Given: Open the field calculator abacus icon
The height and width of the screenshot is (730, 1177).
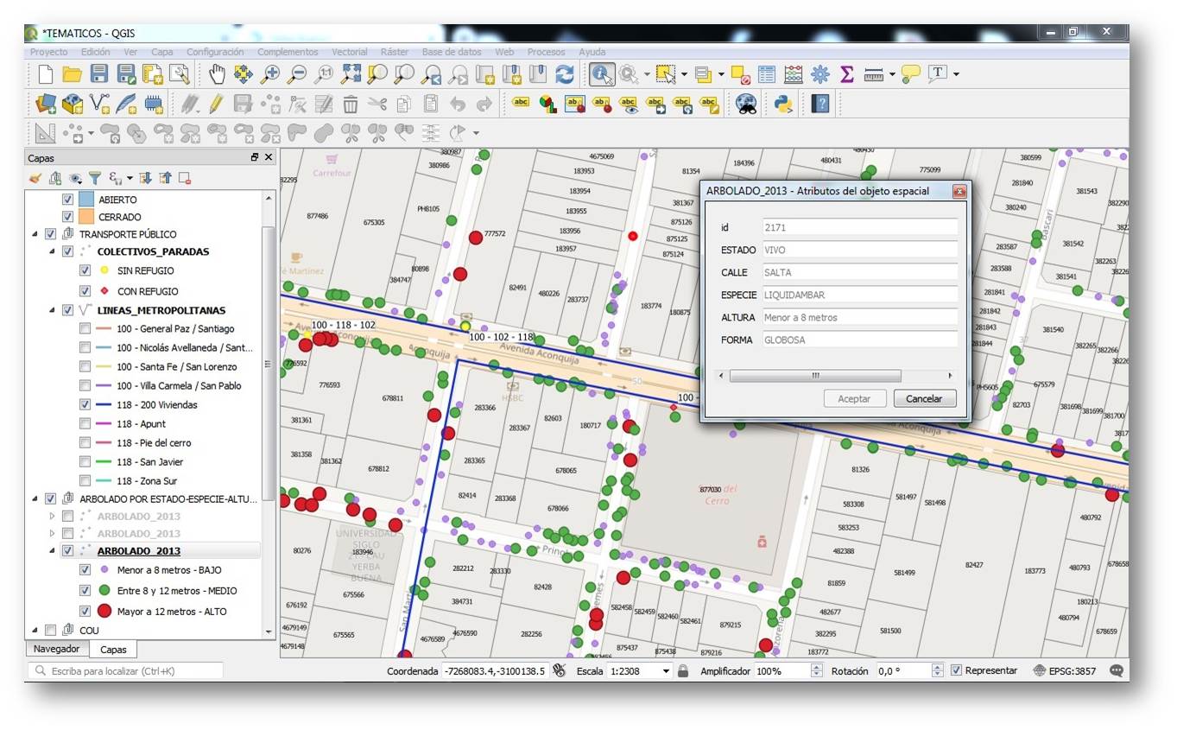Looking at the screenshot, I should pyautogui.click(x=794, y=74).
